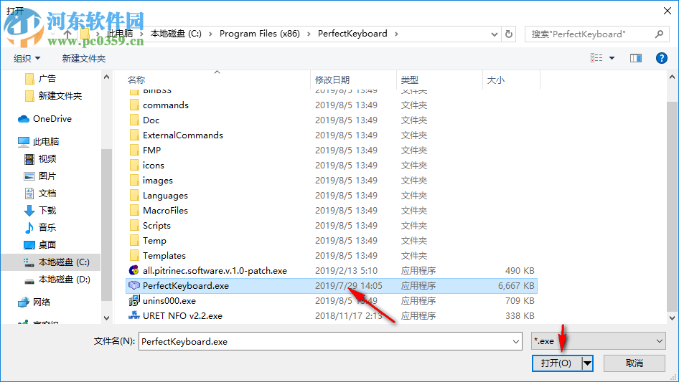Select 新建文件夹 folder in sidebar
This screenshot has width=679, height=382.
click(x=54, y=95)
